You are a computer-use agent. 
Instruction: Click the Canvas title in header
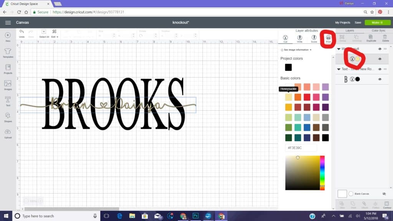tap(22, 23)
